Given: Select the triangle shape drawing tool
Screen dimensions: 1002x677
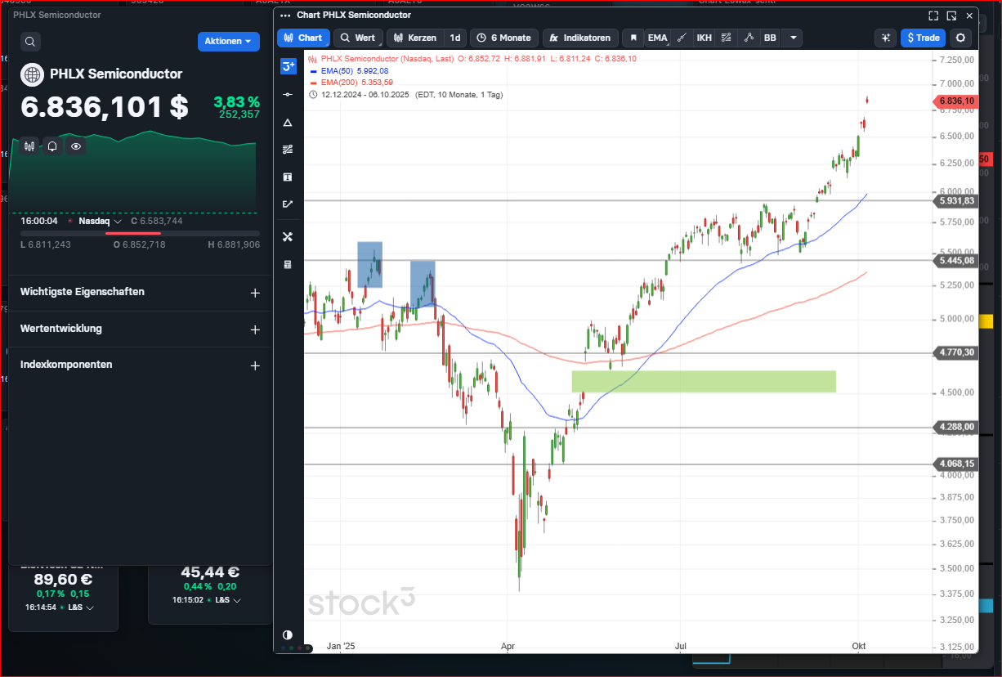Looking at the screenshot, I should click(x=288, y=122).
